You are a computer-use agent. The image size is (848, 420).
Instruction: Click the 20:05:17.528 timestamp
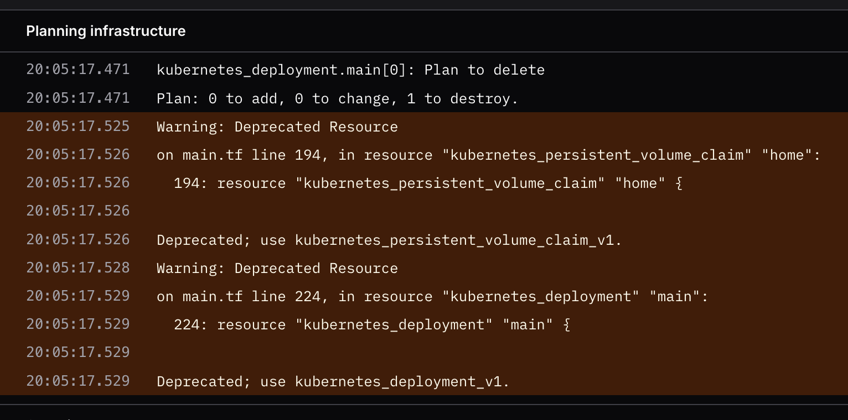78,268
